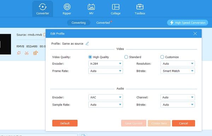The image size is (212, 136).
Task: Open the Resolution dropdown
Action: click(x=178, y=64)
